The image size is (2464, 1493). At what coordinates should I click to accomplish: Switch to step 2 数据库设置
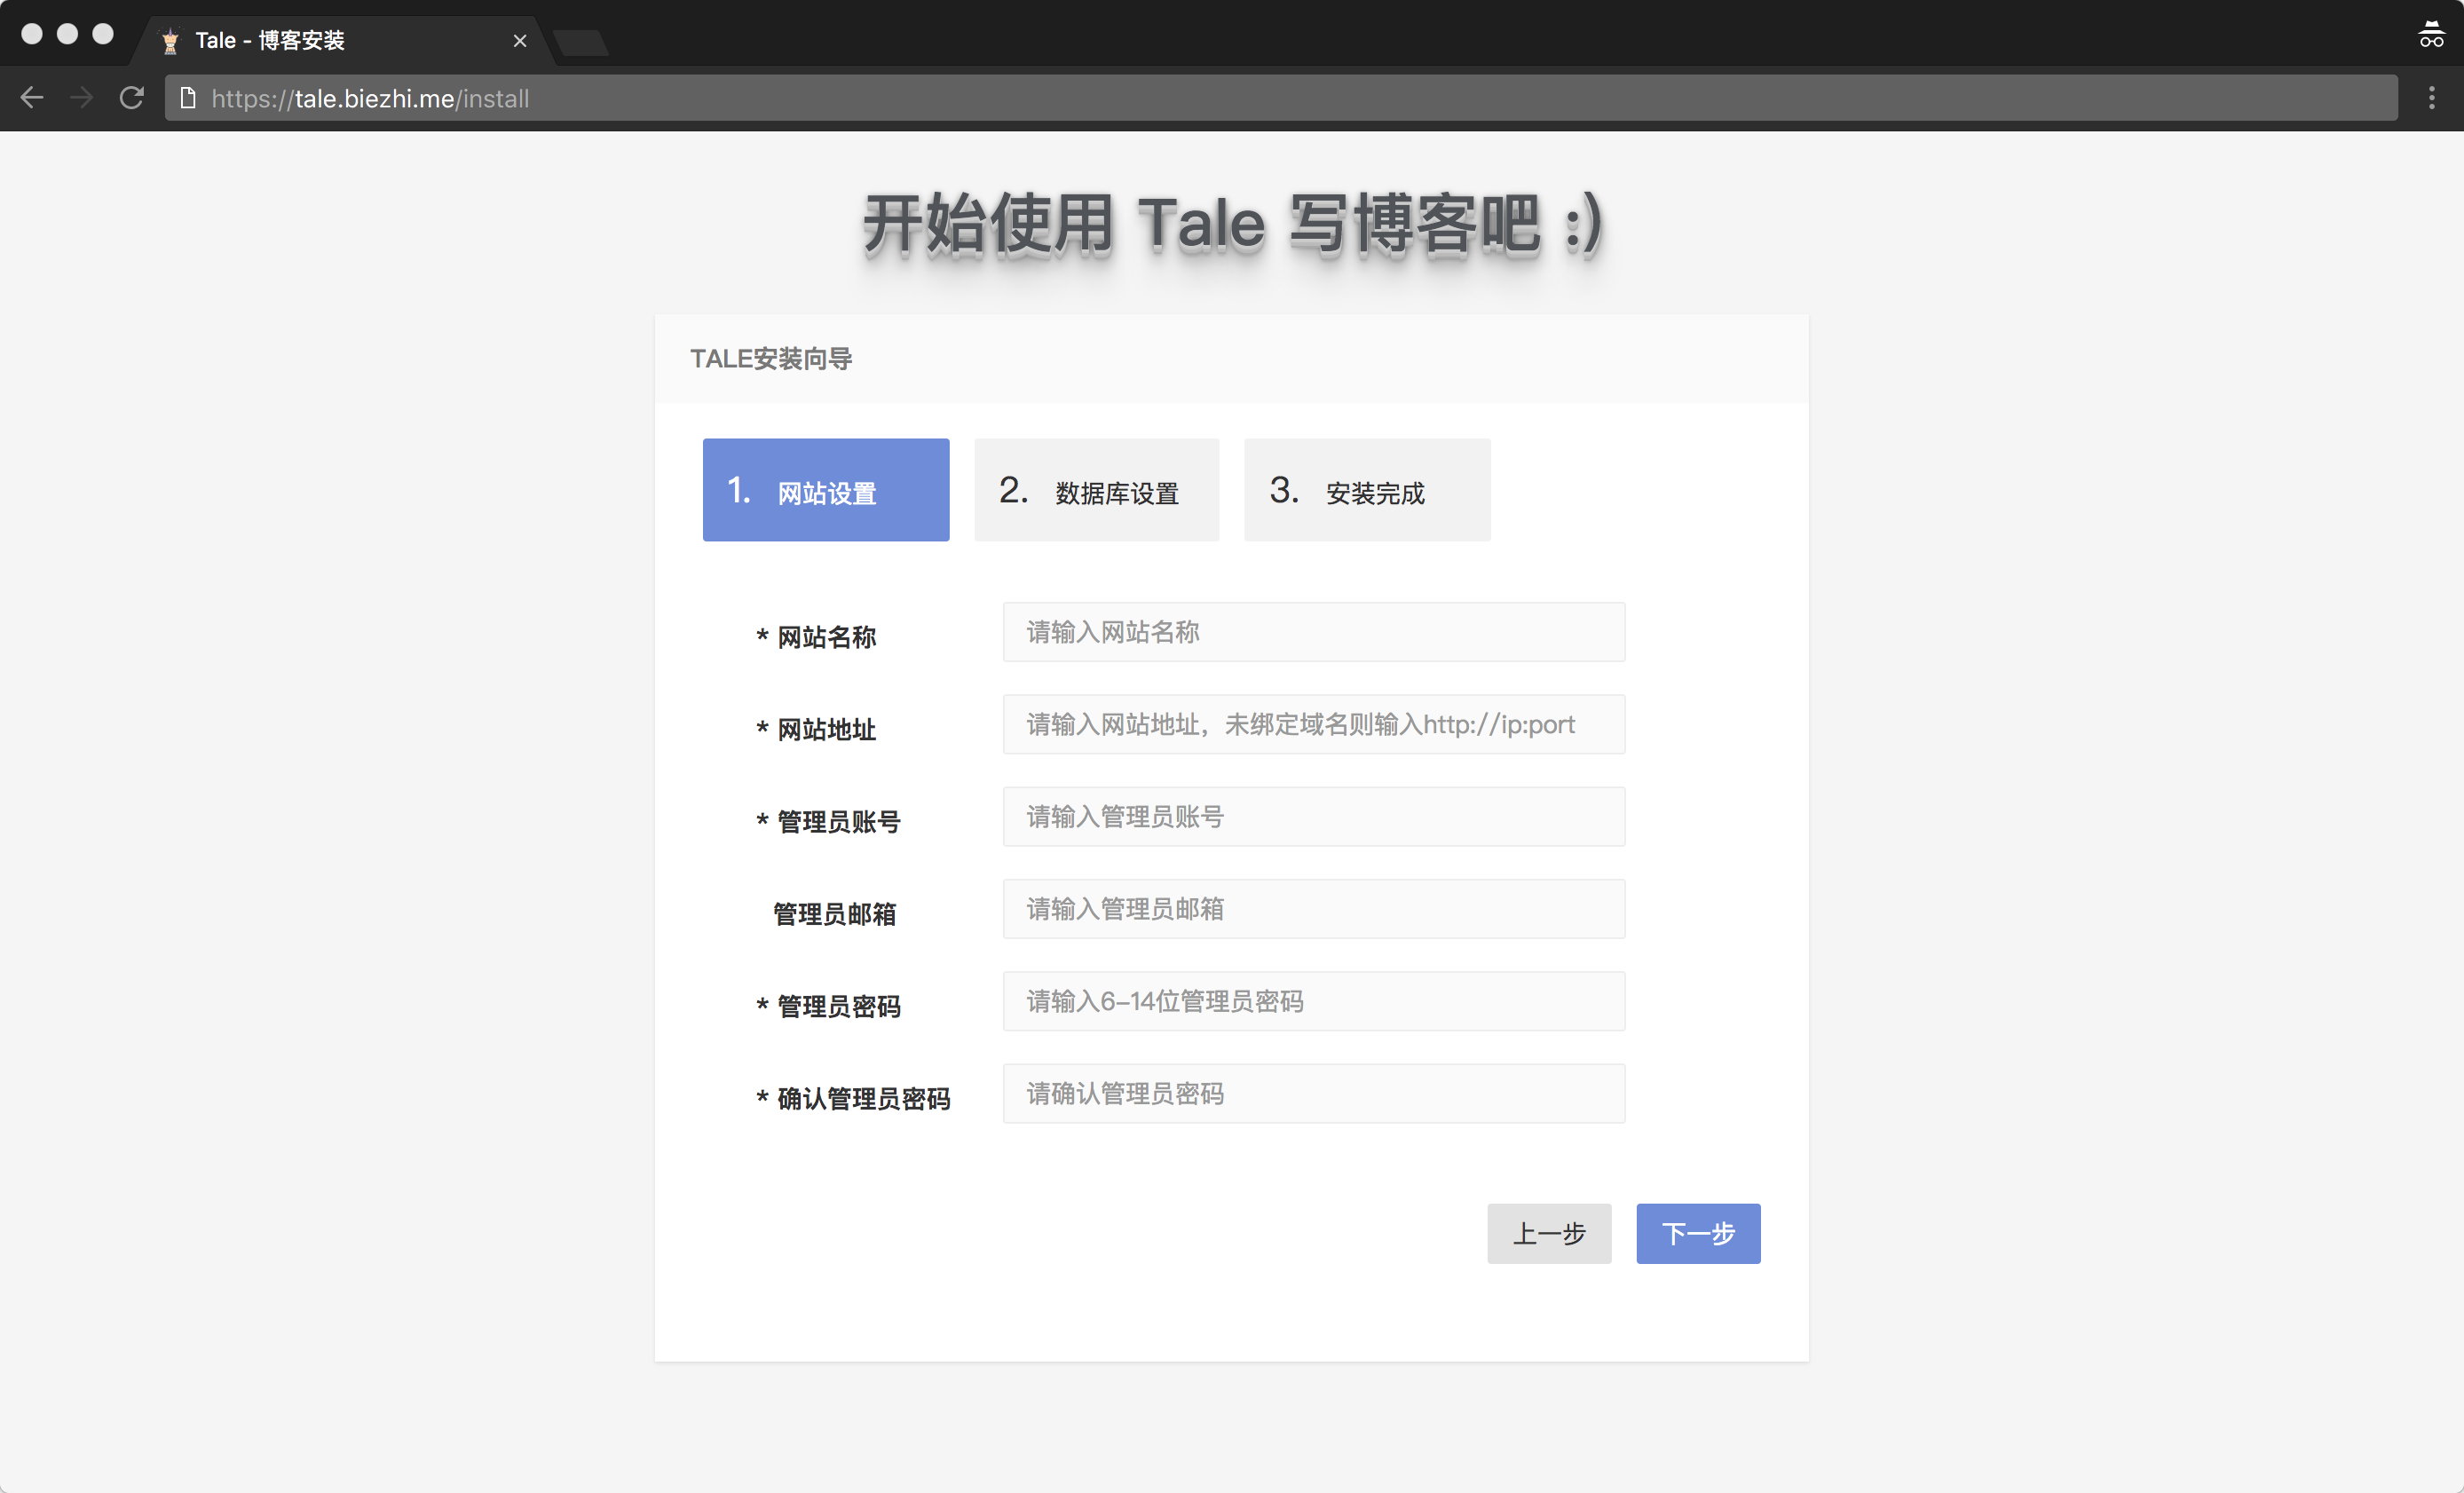pos(1096,490)
